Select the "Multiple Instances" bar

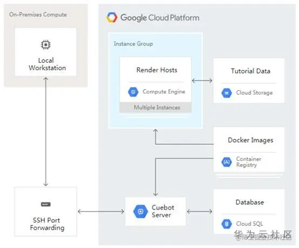(155, 108)
